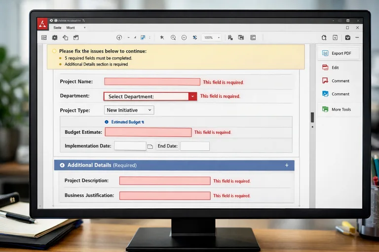This screenshot has height=252, width=379.
Task: Click the small pointer arrow icon in toolbar
Action: coord(135,37)
